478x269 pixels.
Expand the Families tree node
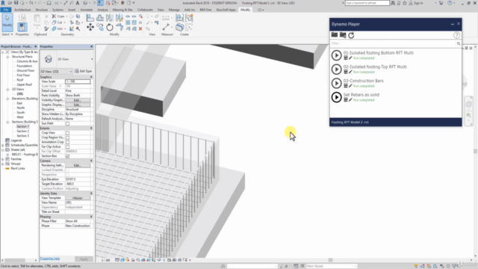tap(3, 159)
